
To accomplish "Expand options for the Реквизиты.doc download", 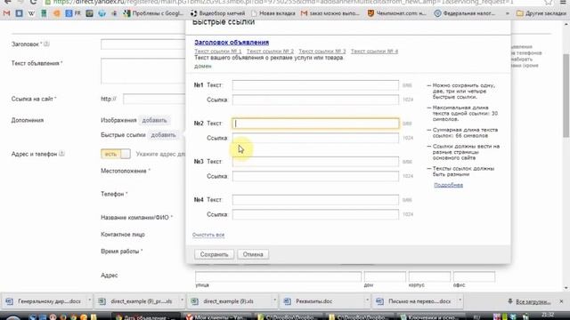I will click(368, 301).
